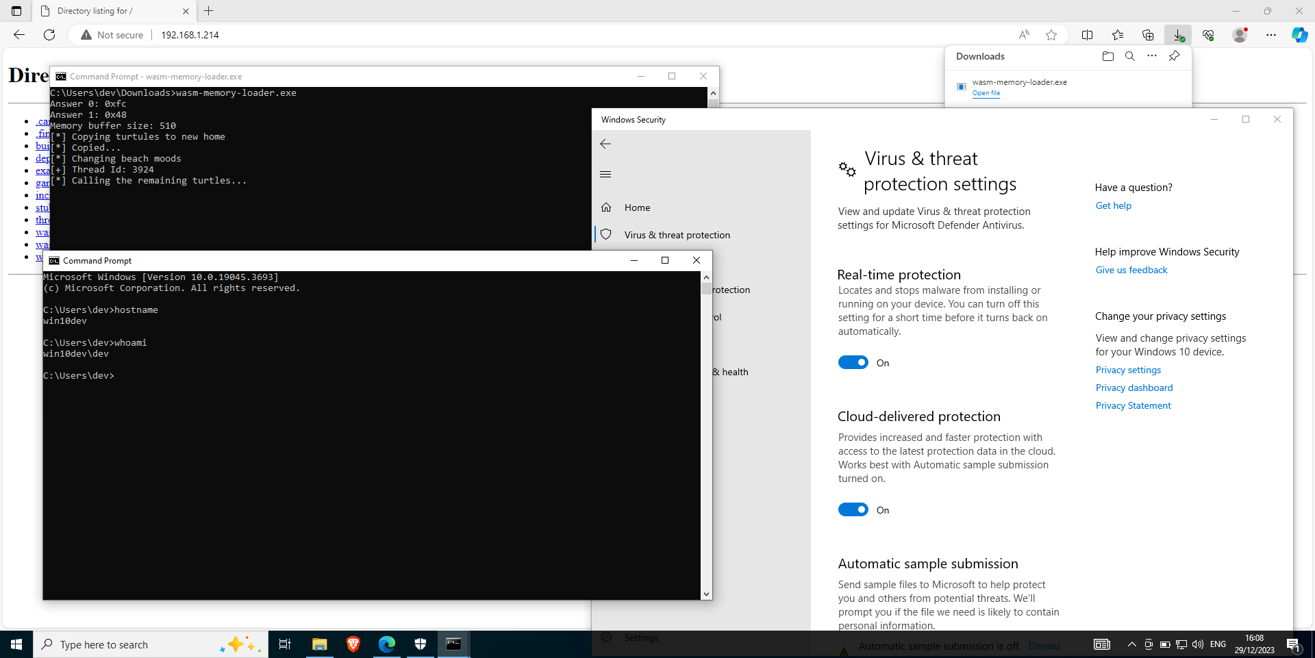Click the search downloads magnifier icon
Image resolution: width=1315 pixels, height=658 pixels.
click(x=1130, y=56)
